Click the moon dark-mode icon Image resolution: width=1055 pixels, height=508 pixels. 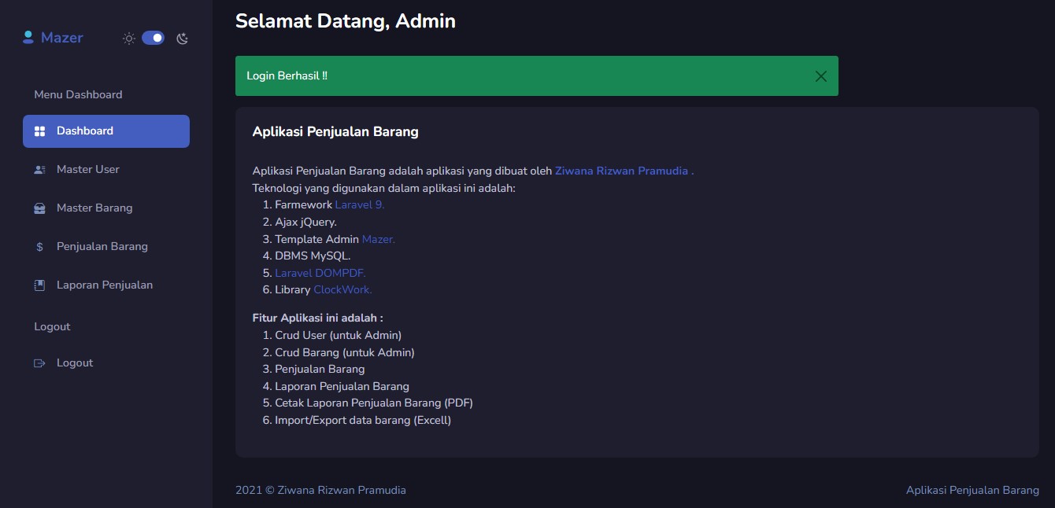(183, 39)
